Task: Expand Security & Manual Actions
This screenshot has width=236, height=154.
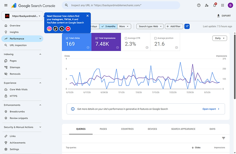Action: tap(40, 127)
